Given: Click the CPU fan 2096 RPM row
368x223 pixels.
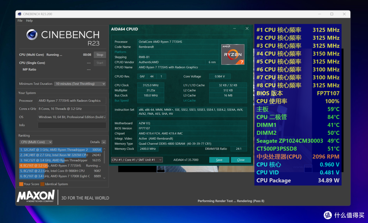Looking at the screenshot, I should [x=298, y=157].
